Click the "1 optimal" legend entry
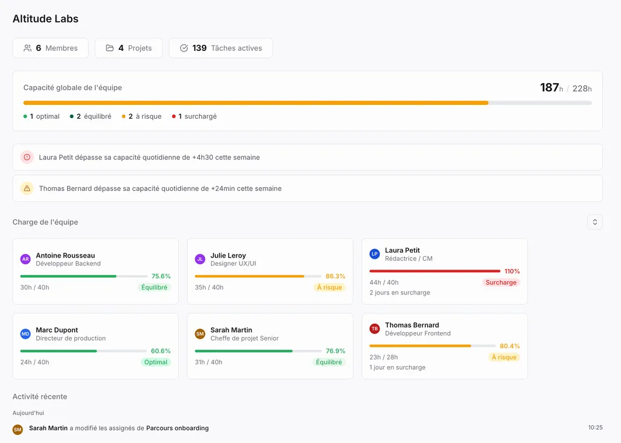Viewport: 621px width, 443px height. coord(42,116)
